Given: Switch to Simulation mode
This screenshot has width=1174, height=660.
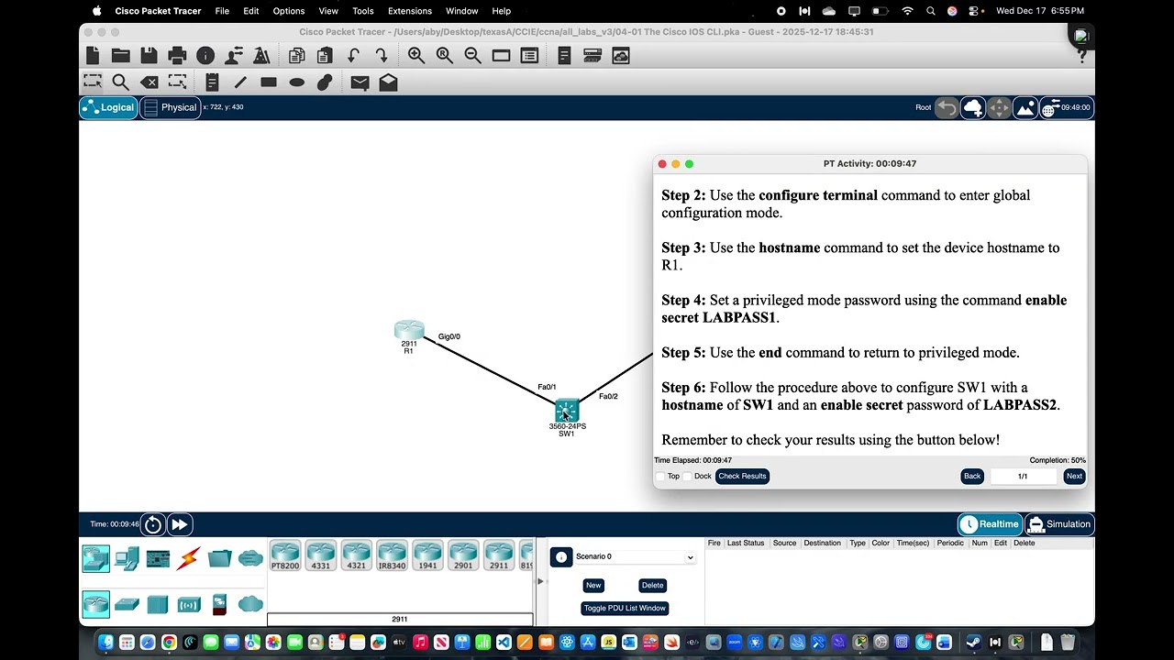Looking at the screenshot, I should point(1059,524).
